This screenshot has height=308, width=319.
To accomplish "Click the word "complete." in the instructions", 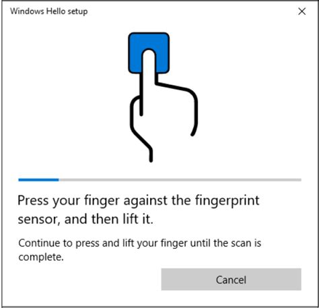I will coord(41,257).
